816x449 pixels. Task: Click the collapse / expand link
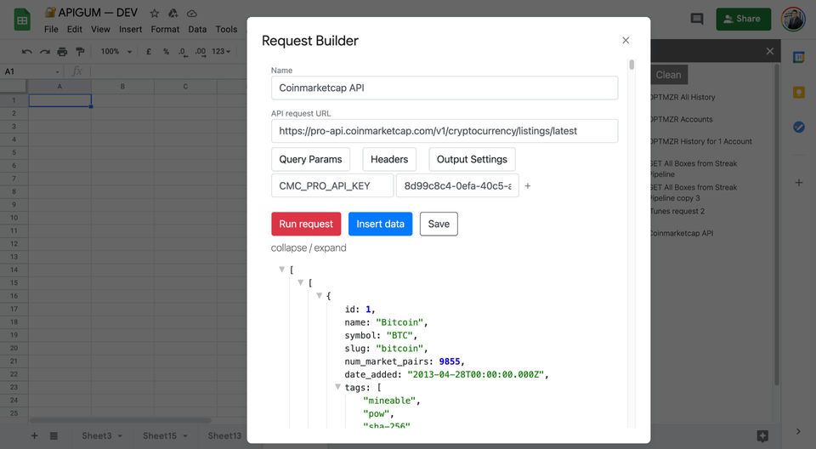pyautogui.click(x=309, y=248)
